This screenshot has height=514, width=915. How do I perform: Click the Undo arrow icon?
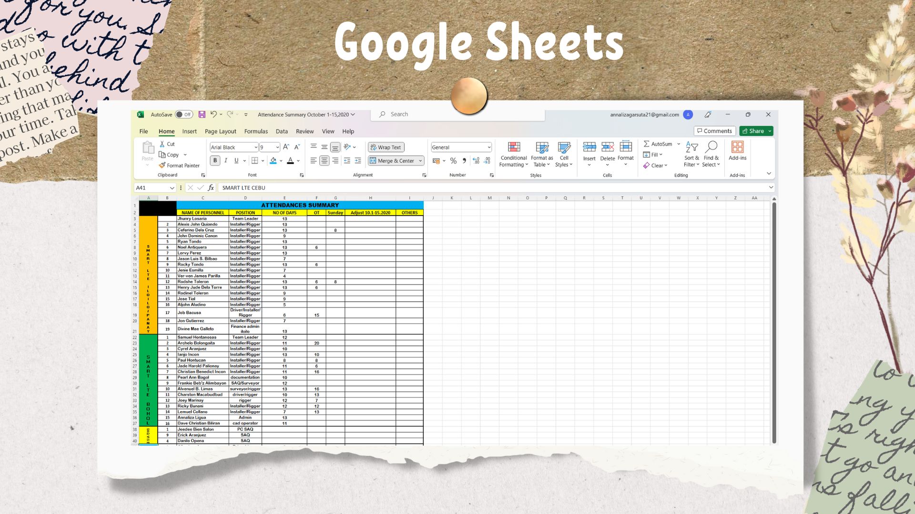point(213,114)
